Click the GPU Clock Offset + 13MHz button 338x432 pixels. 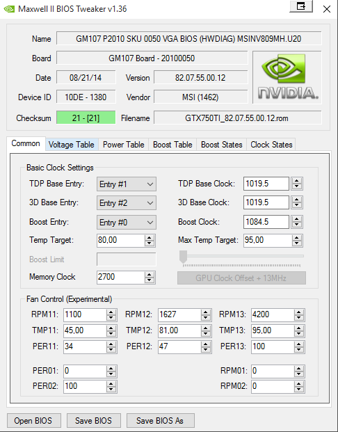click(x=241, y=278)
